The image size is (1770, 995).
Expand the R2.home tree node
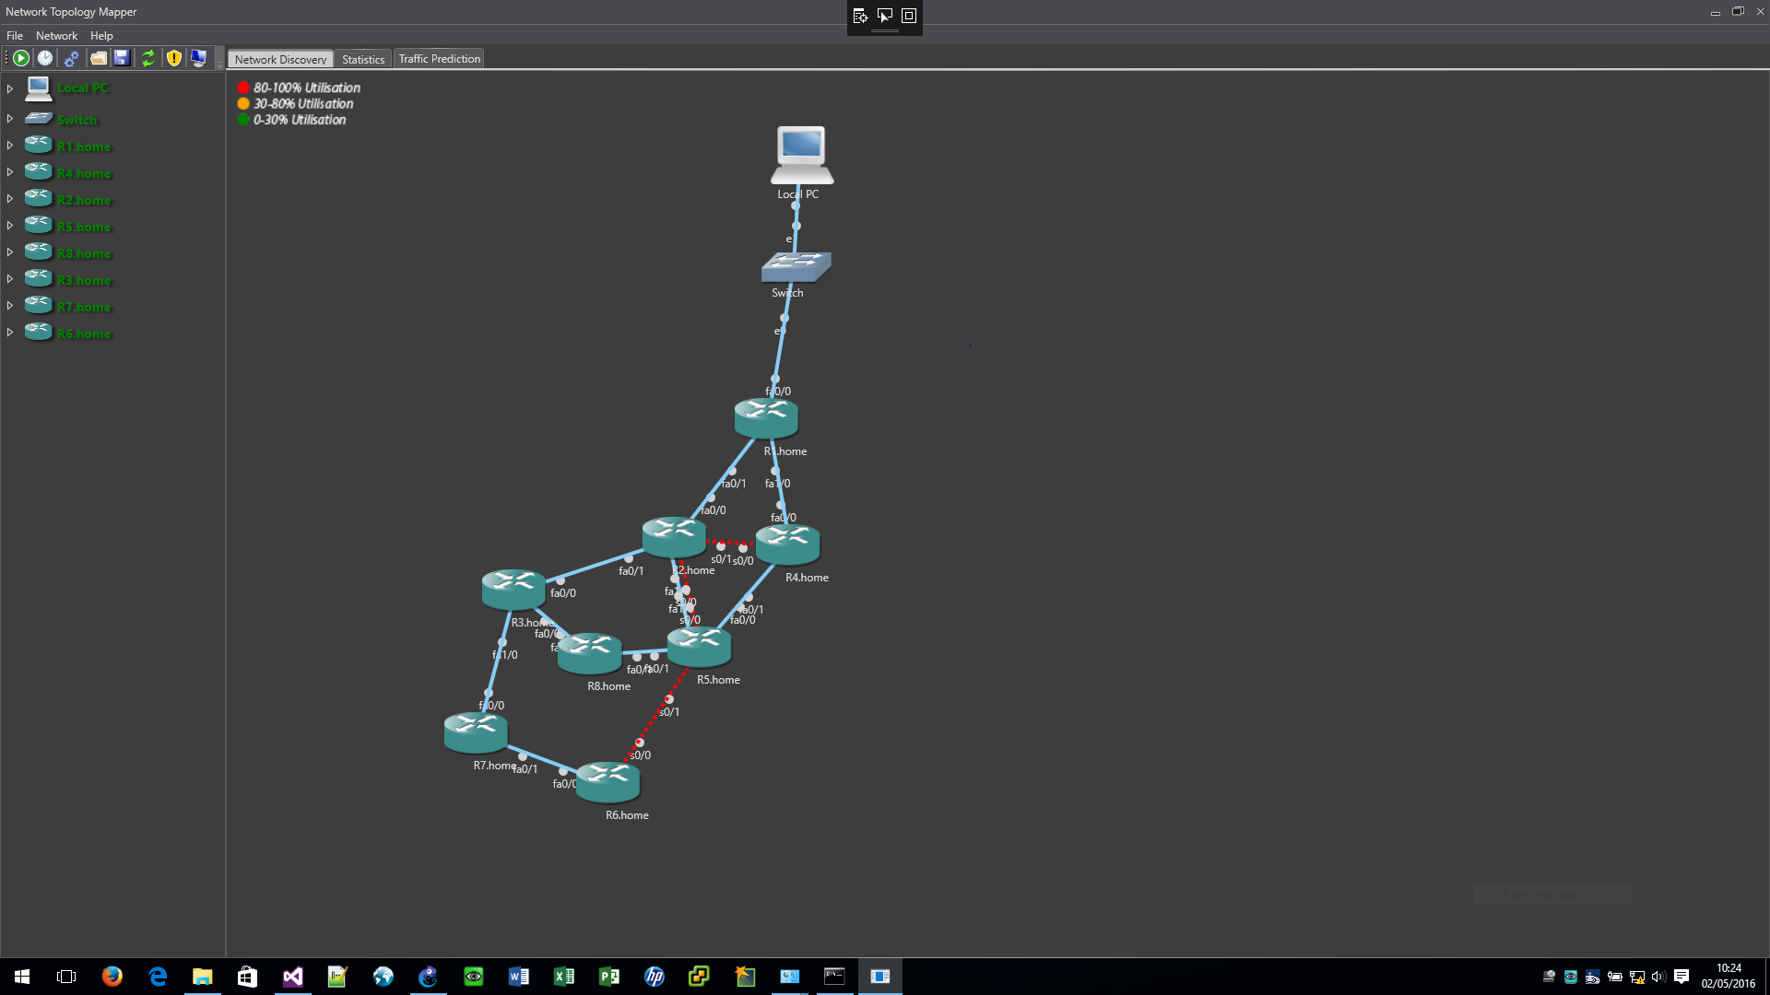[10, 199]
